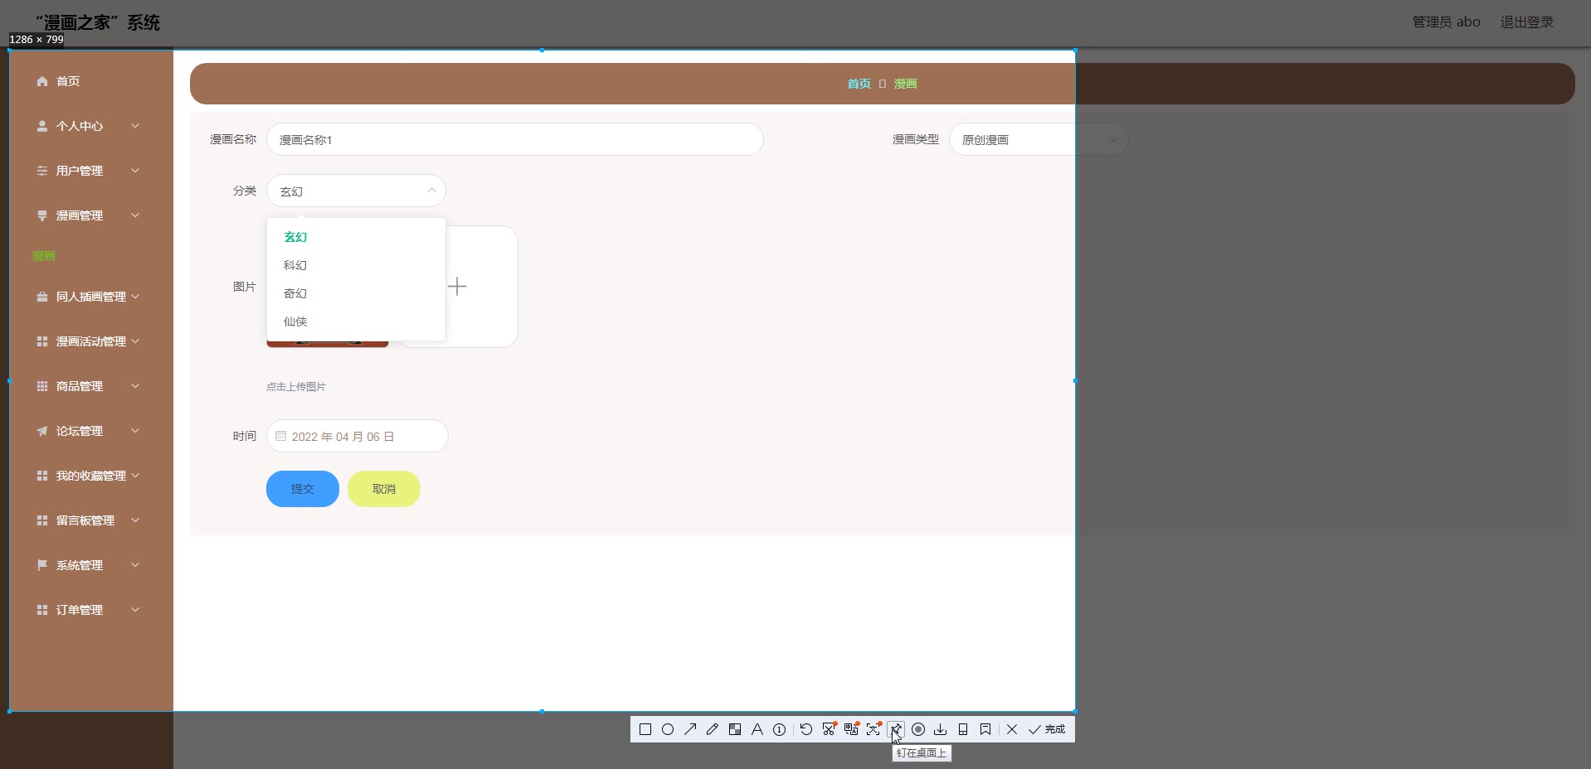Select the arrow annotation tool

point(690,729)
